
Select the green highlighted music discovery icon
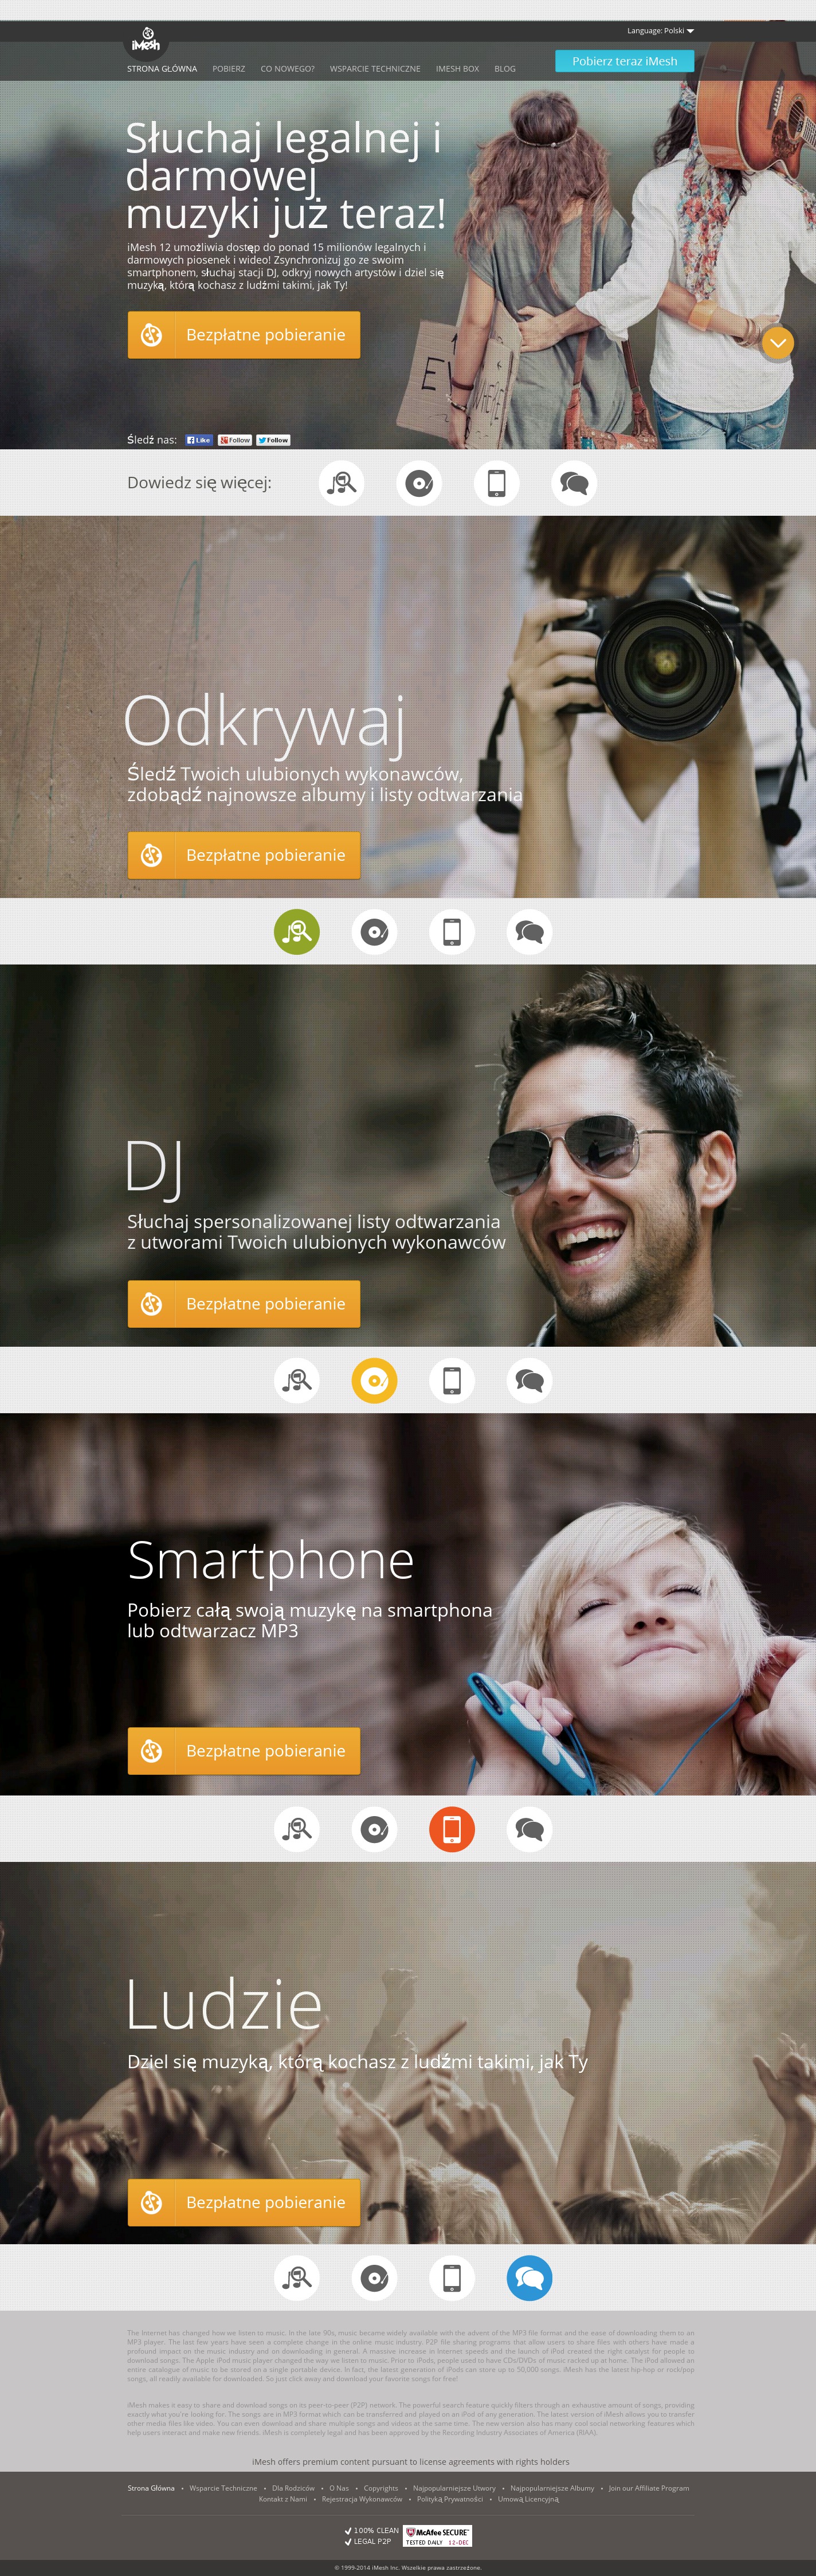pyautogui.click(x=297, y=932)
